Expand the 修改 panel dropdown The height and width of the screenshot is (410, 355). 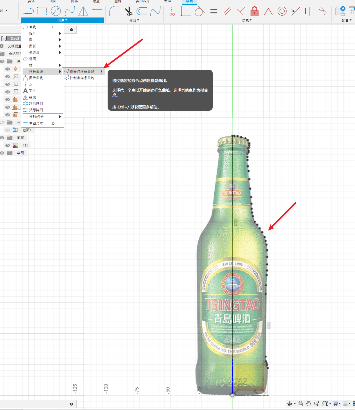coord(134,20)
